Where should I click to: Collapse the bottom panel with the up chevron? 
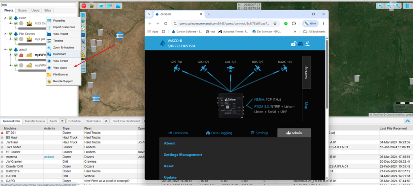point(407,121)
